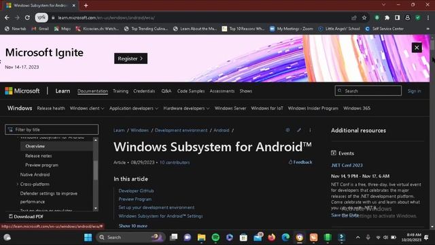
Task: Open Windows Insider Program link
Action: [x=313, y=108]
